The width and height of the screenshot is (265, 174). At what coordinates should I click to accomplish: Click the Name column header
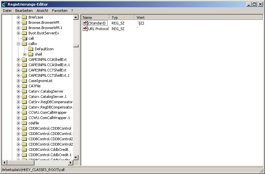pyautogui.click(x=95, y=17)
